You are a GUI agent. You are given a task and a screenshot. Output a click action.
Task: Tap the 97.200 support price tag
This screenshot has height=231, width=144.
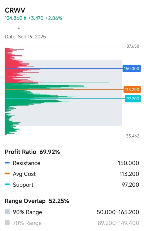[x=133, y=99]
